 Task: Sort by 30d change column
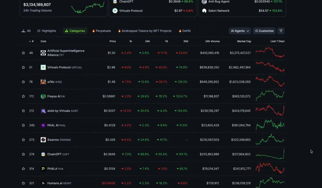(x=186, y=41)
